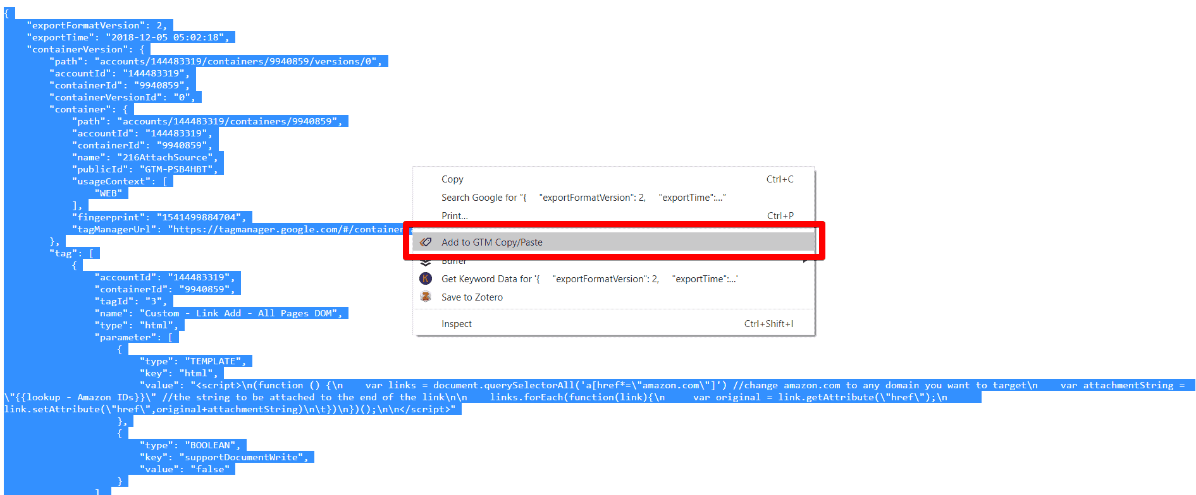This screenshot has width=1196, height=495.
Task: Click the GTM tag icon in the context menu
Action: coord(426,242)
